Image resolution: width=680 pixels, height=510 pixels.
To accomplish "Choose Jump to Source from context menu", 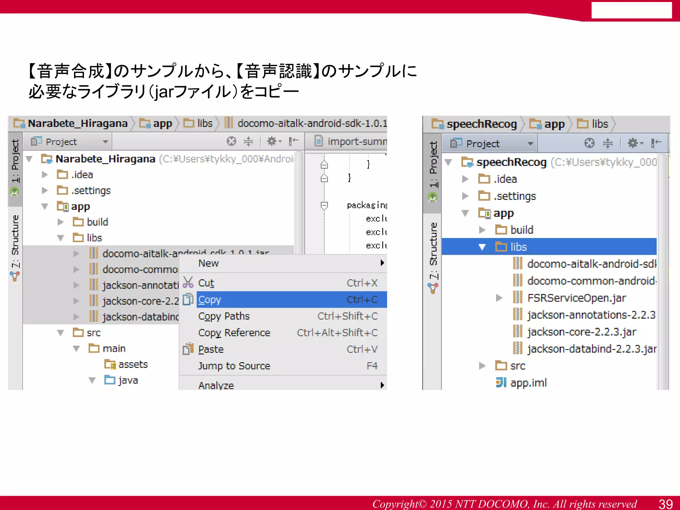I will click(x=283, y=366).
